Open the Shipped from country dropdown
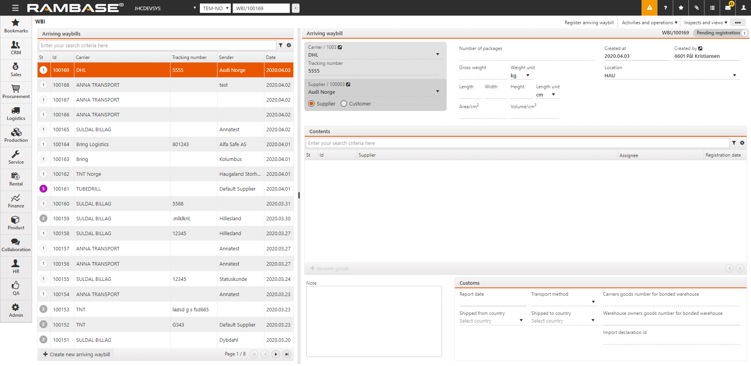Screen dimensions: 751x366 click(521, 320)
